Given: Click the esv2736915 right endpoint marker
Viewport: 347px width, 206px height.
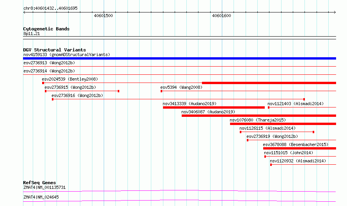Looking at the screenshot, I should click(119, 91).
